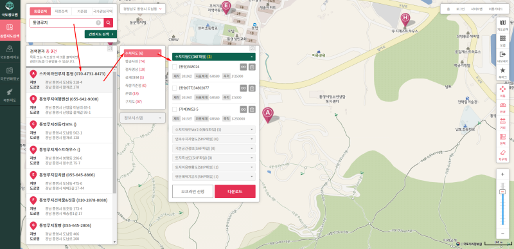Check the (통영)348024 map checkbox
Screen dimensions: 514x249
pos(174,67)
